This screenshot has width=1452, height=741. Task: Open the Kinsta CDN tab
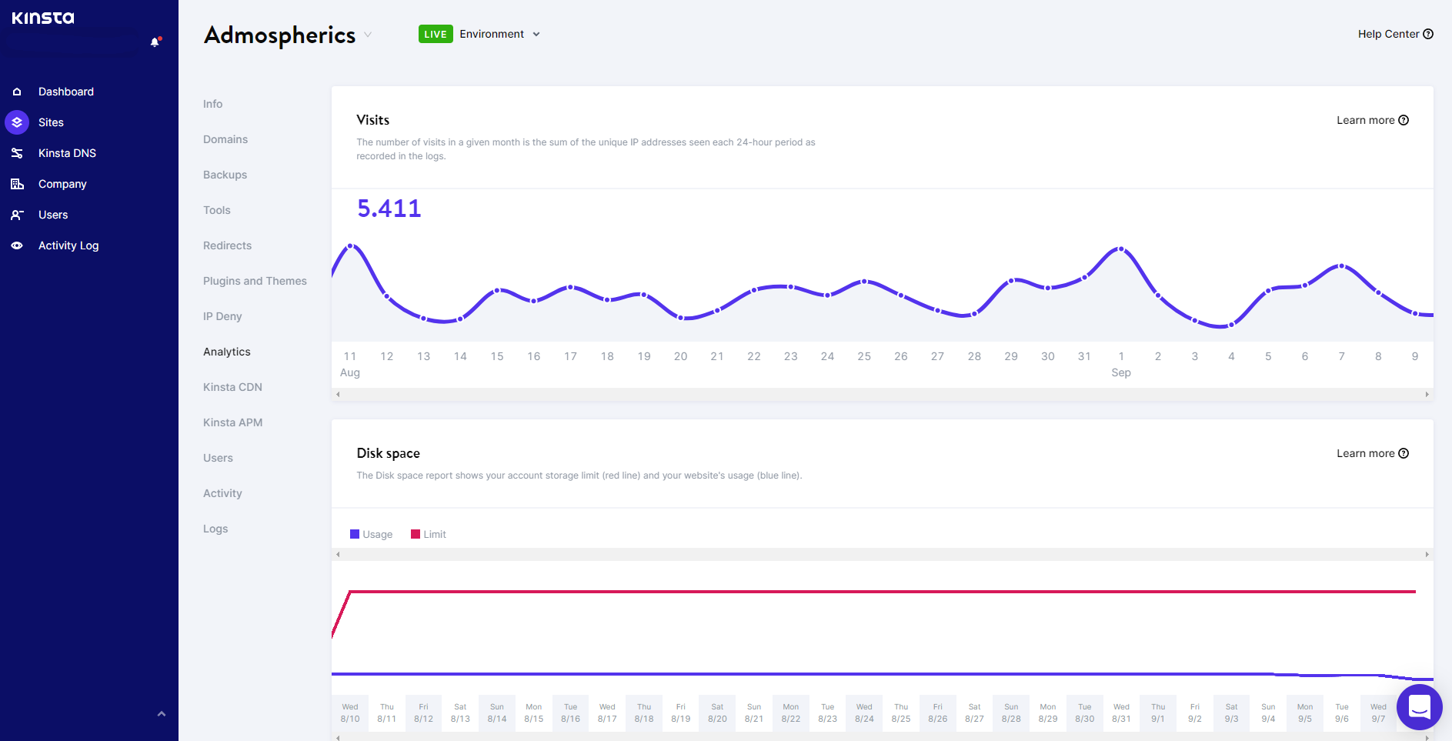pyautogui.click(x=232, y=387)
